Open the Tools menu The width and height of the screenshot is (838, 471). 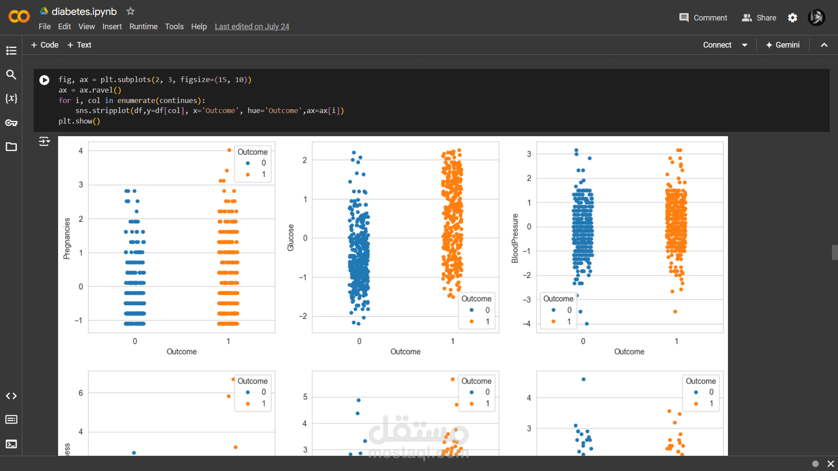click(174, 27)
